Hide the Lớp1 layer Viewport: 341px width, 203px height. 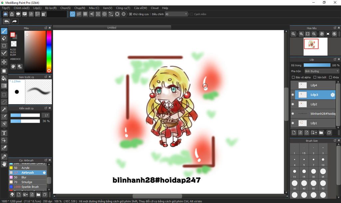pos(293,123)
